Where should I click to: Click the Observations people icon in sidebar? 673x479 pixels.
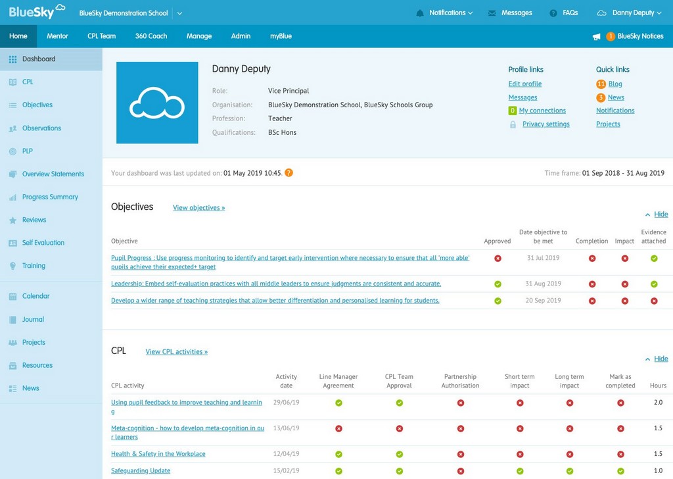click(13, 128)
